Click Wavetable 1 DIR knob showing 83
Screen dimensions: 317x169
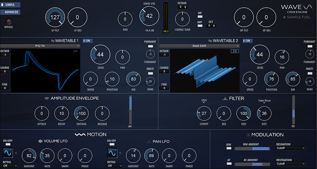click(133, 79)
